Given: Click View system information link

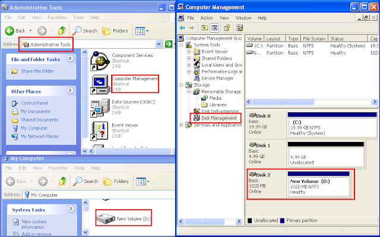Looking at the screenshot, I should pos(34,224).
